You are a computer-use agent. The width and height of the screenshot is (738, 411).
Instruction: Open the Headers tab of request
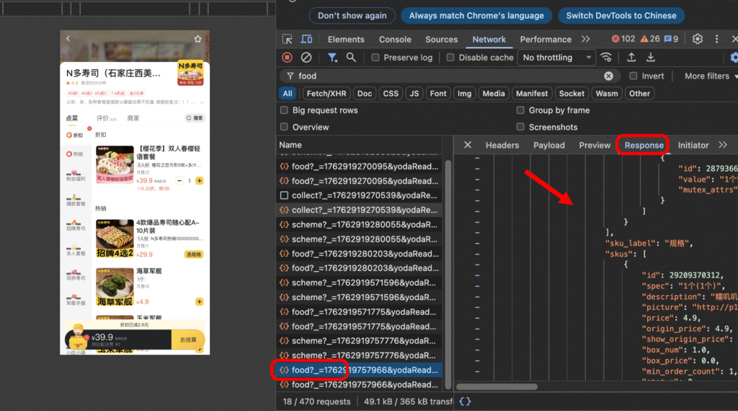click(502, 145)
